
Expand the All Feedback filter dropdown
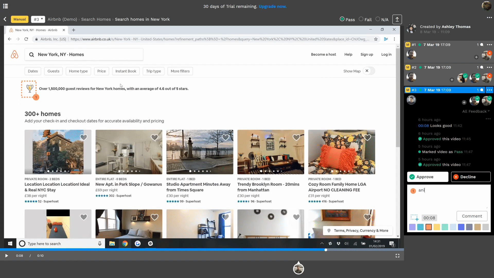476,111
